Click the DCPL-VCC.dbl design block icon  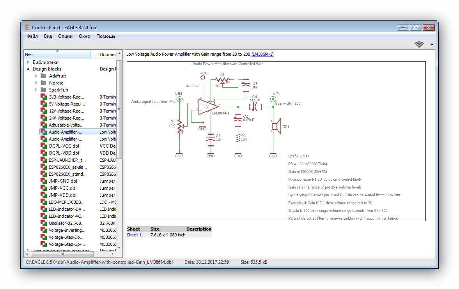[x=43, y=146]
